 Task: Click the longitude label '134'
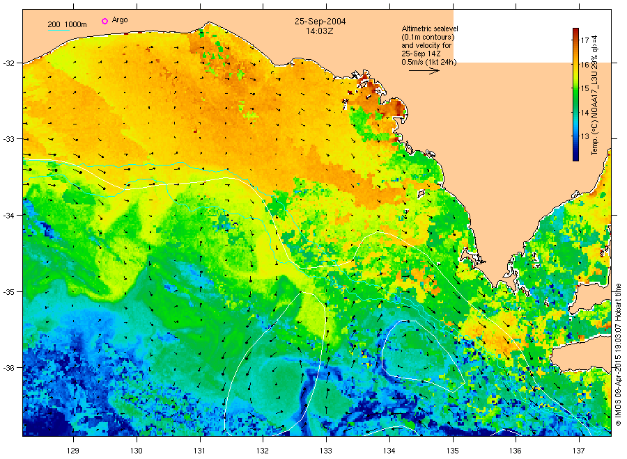389,451
